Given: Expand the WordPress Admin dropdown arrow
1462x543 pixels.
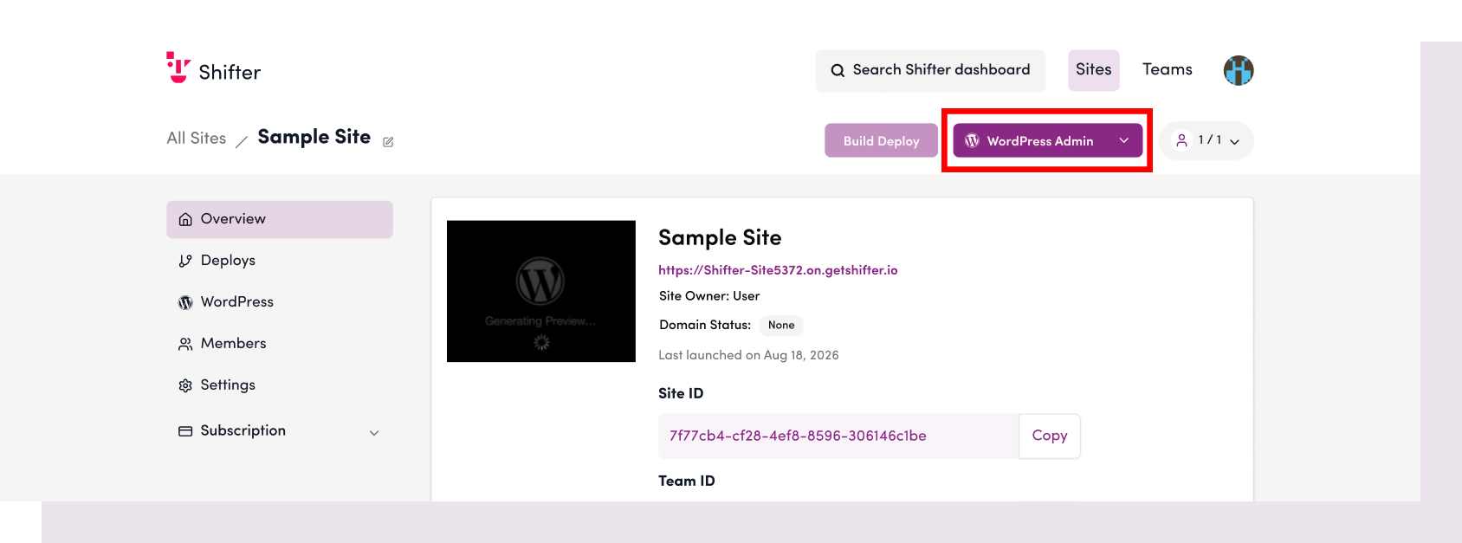Looking at the screenshot, I should click(1123, 140).
